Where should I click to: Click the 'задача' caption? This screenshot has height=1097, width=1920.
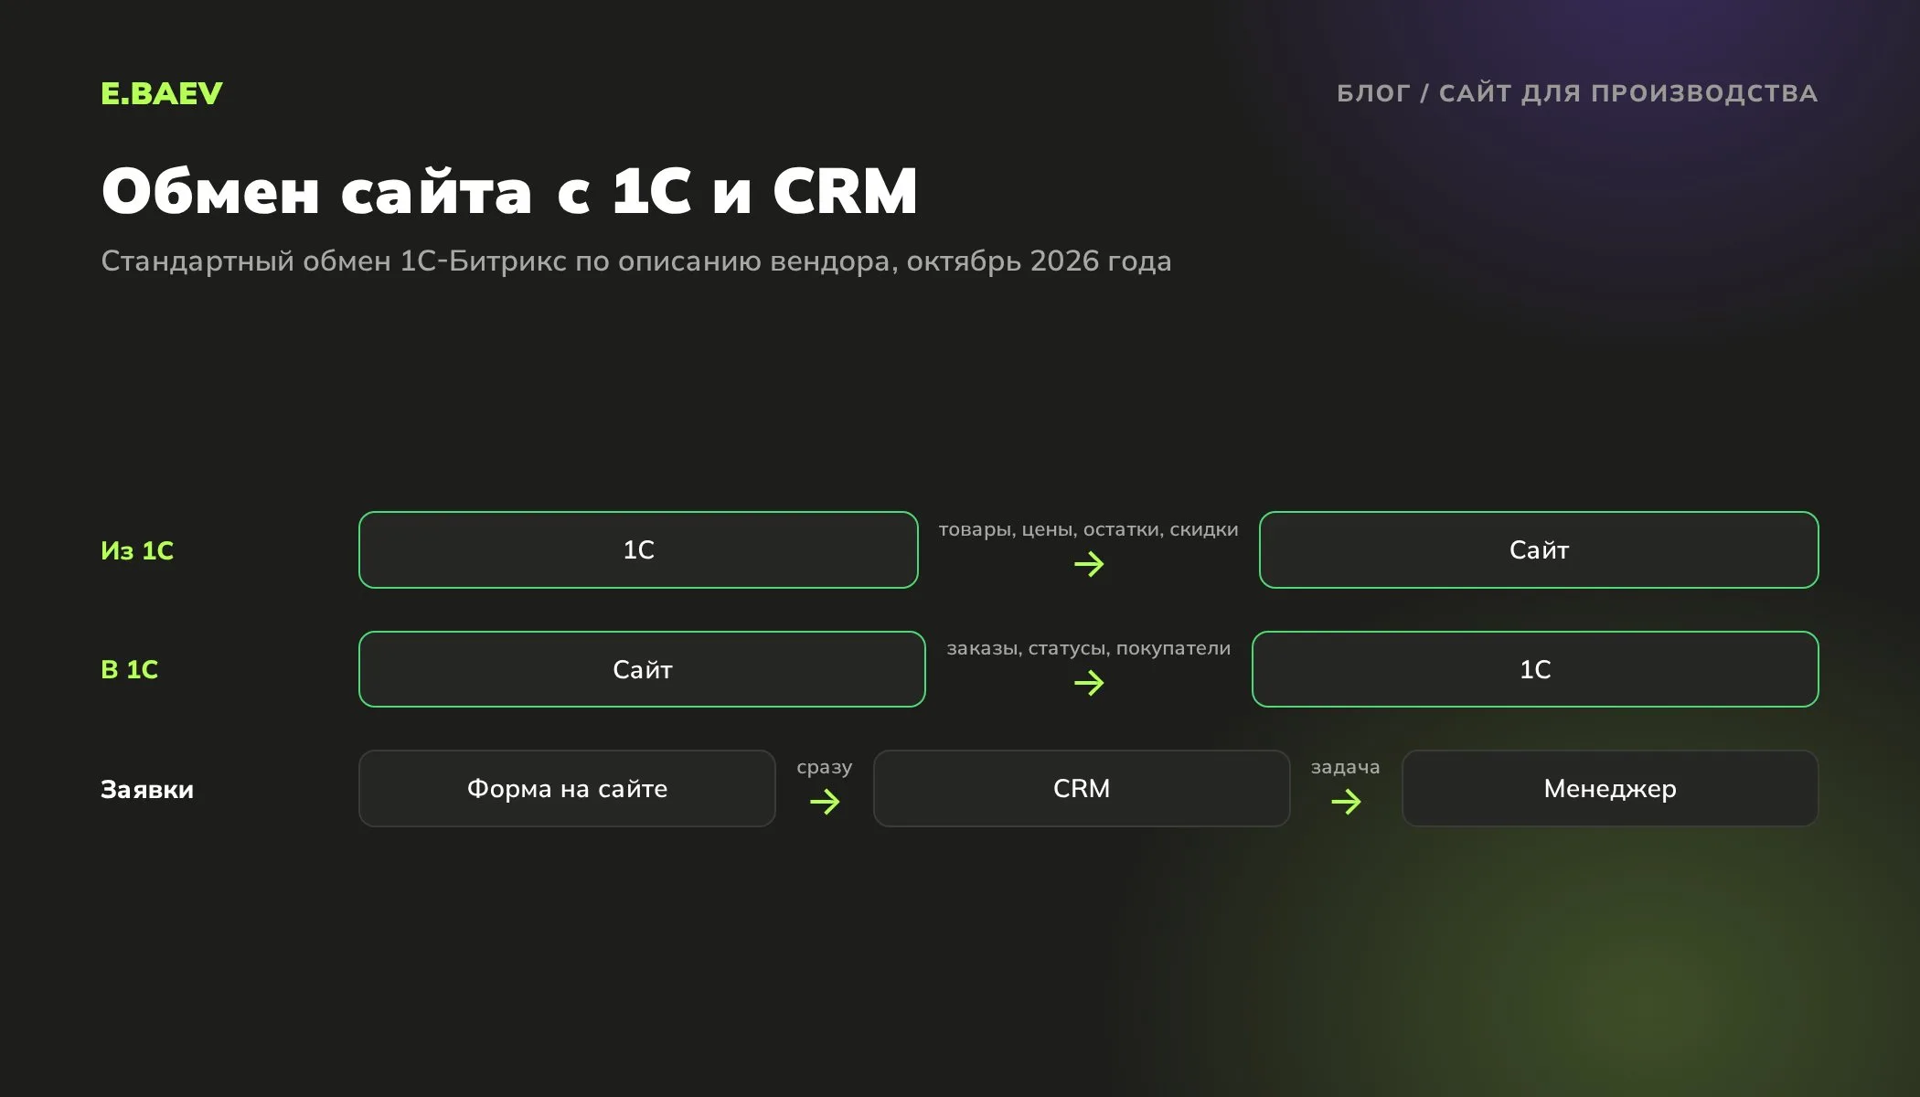(1346, 767)
